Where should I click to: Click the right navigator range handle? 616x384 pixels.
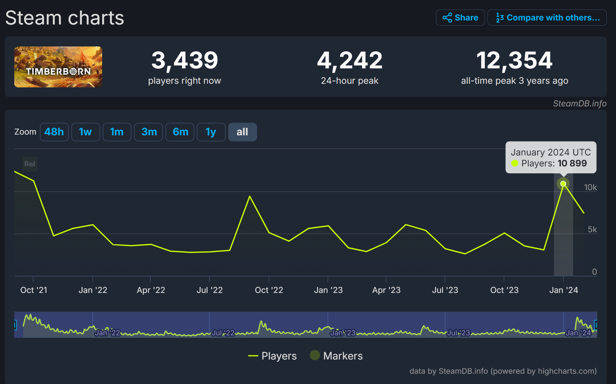coord(596,325)
